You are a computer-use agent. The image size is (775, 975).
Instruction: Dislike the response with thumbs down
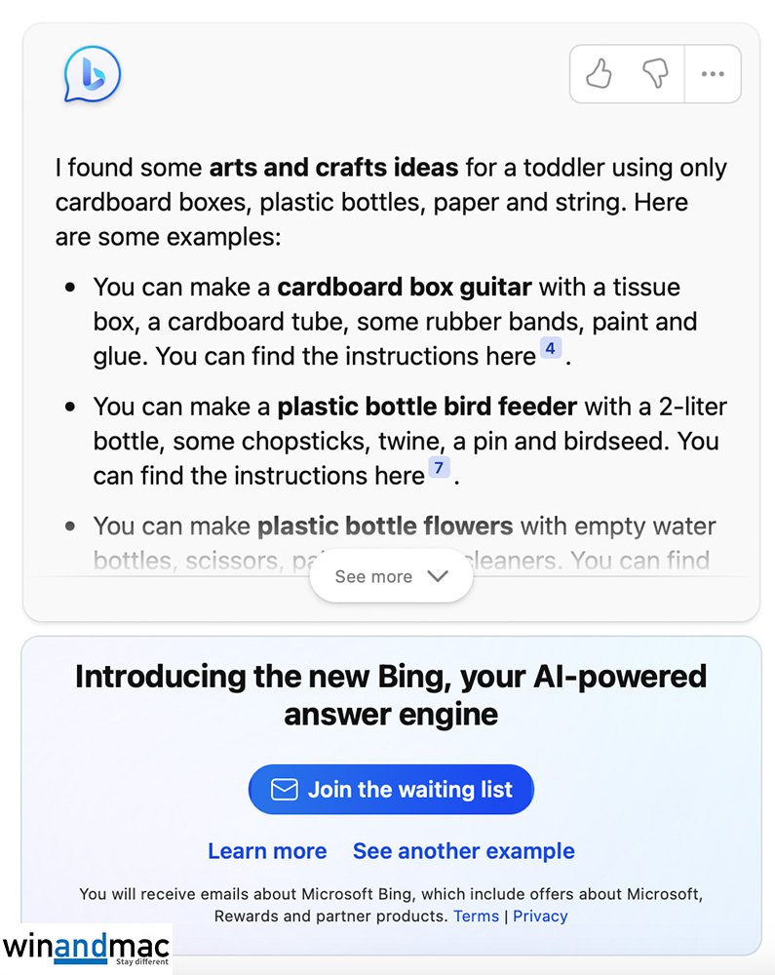click(x=655, y=74)
